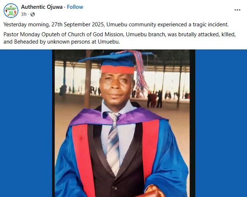This screenshot has height=197, width=247.
Task: Click the blue area right of photo
Action: [221, 123]
